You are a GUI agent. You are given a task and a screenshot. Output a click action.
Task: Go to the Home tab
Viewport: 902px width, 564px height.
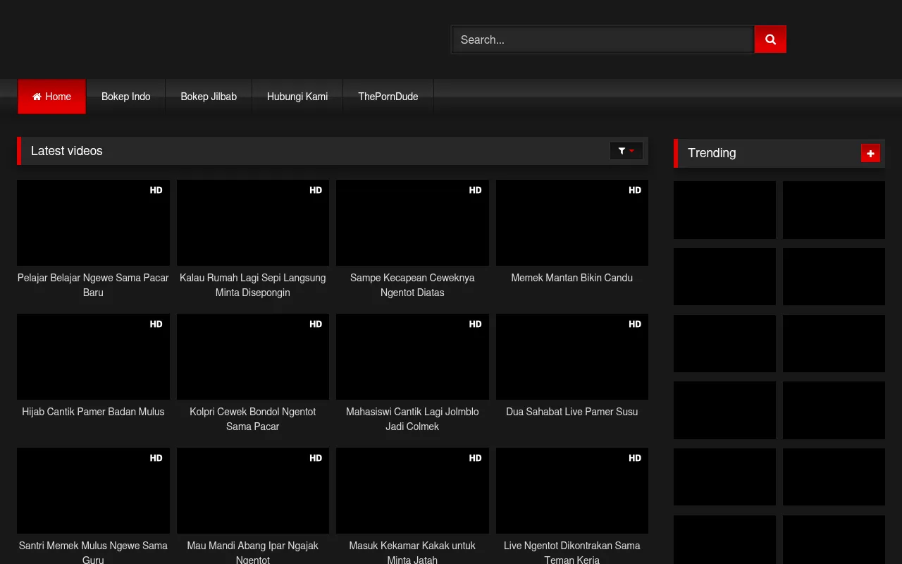click(51, 97)
